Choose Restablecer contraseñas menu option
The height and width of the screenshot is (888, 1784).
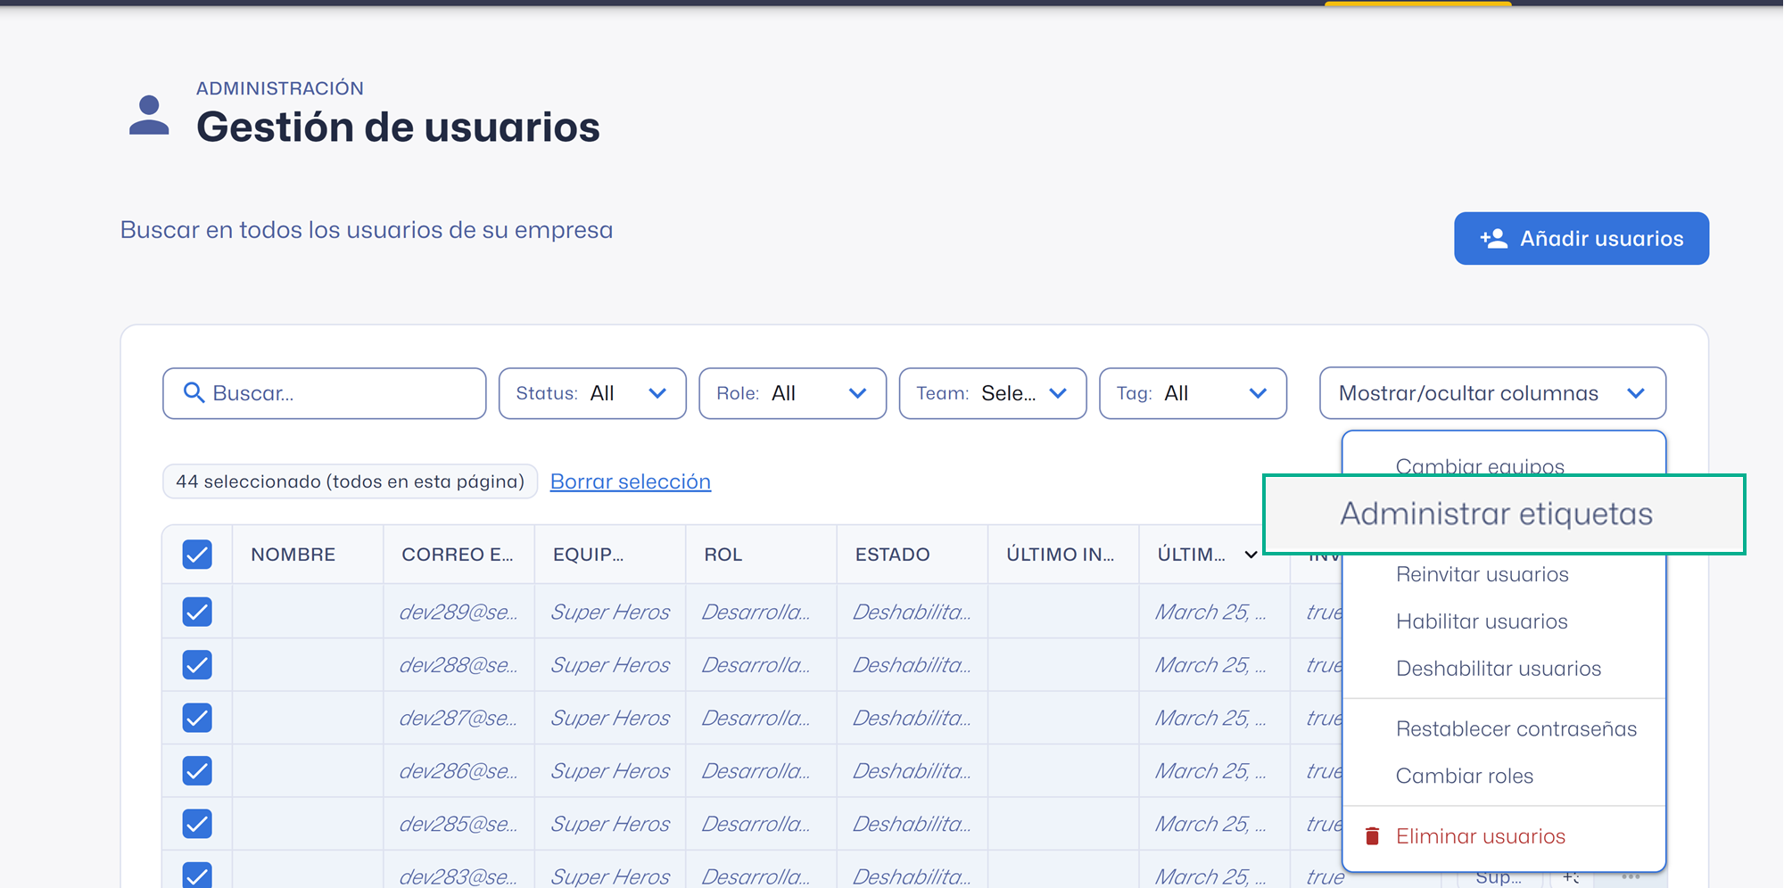1516,728
